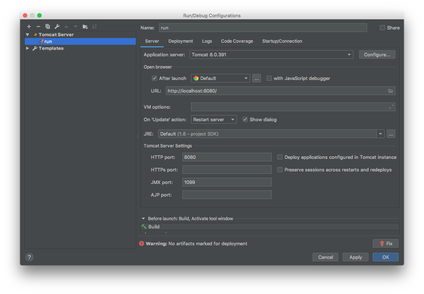Switch to the Startup/Connection tab
The image size is (424, 294).
(x=282, y=41)
